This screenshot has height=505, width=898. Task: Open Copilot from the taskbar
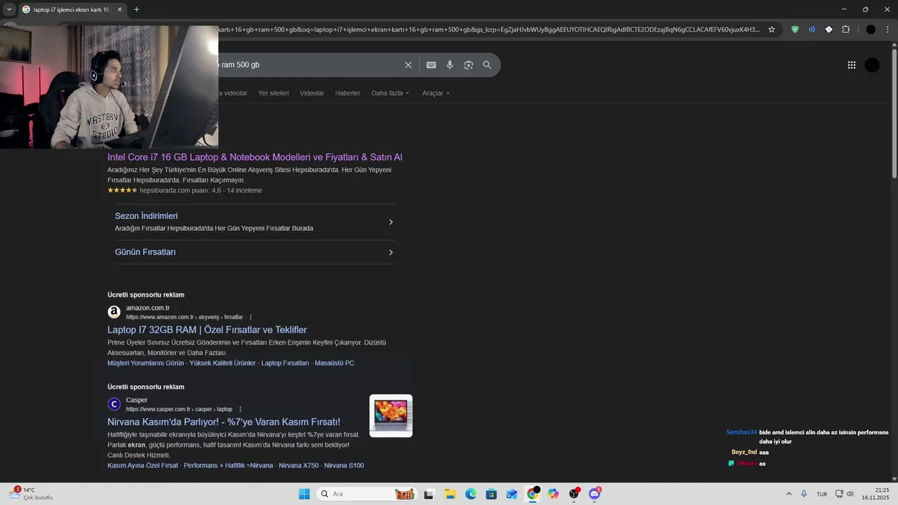point(554,494)
